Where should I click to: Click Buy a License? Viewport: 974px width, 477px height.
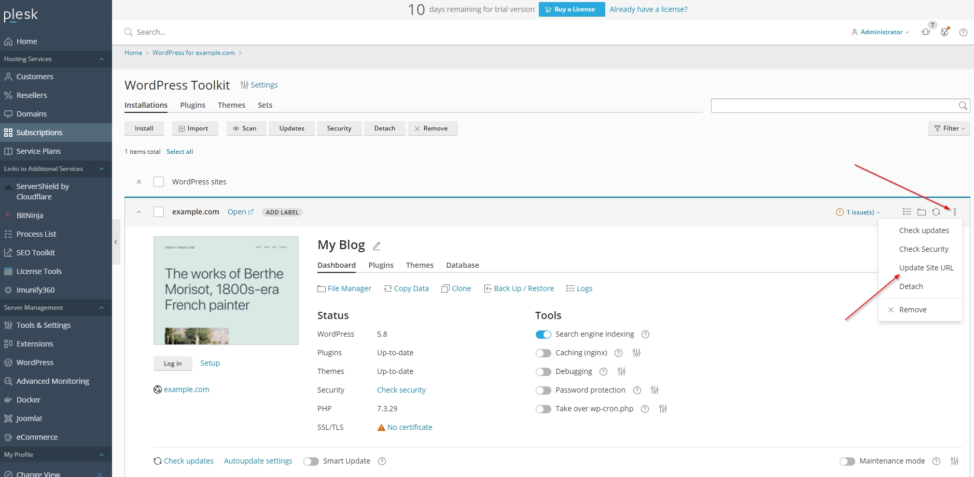click(572, 9)
